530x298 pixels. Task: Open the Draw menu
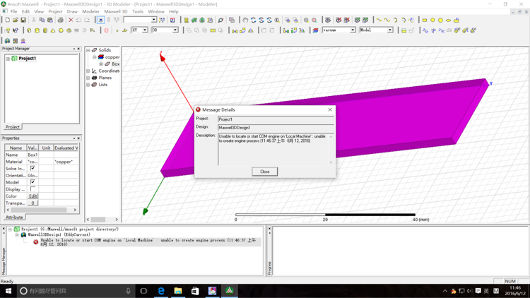72,11
